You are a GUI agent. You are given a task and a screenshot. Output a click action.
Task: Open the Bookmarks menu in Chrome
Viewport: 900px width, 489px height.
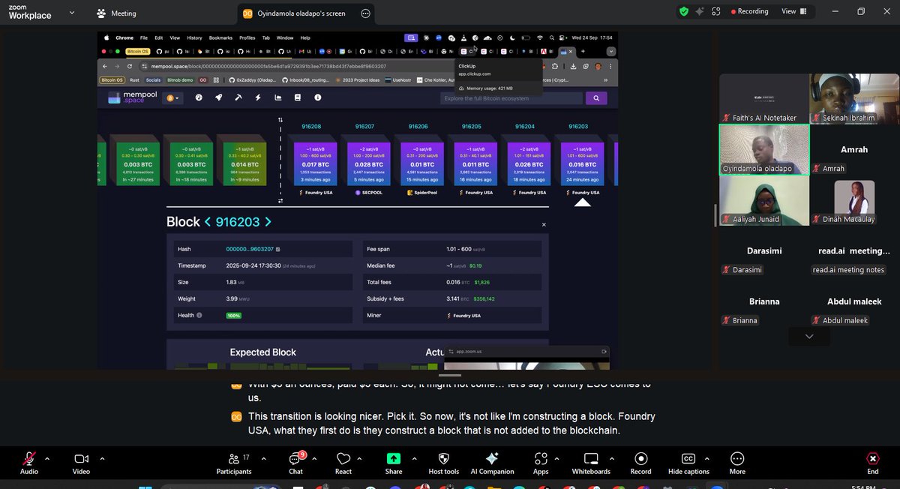coord(220,37)
